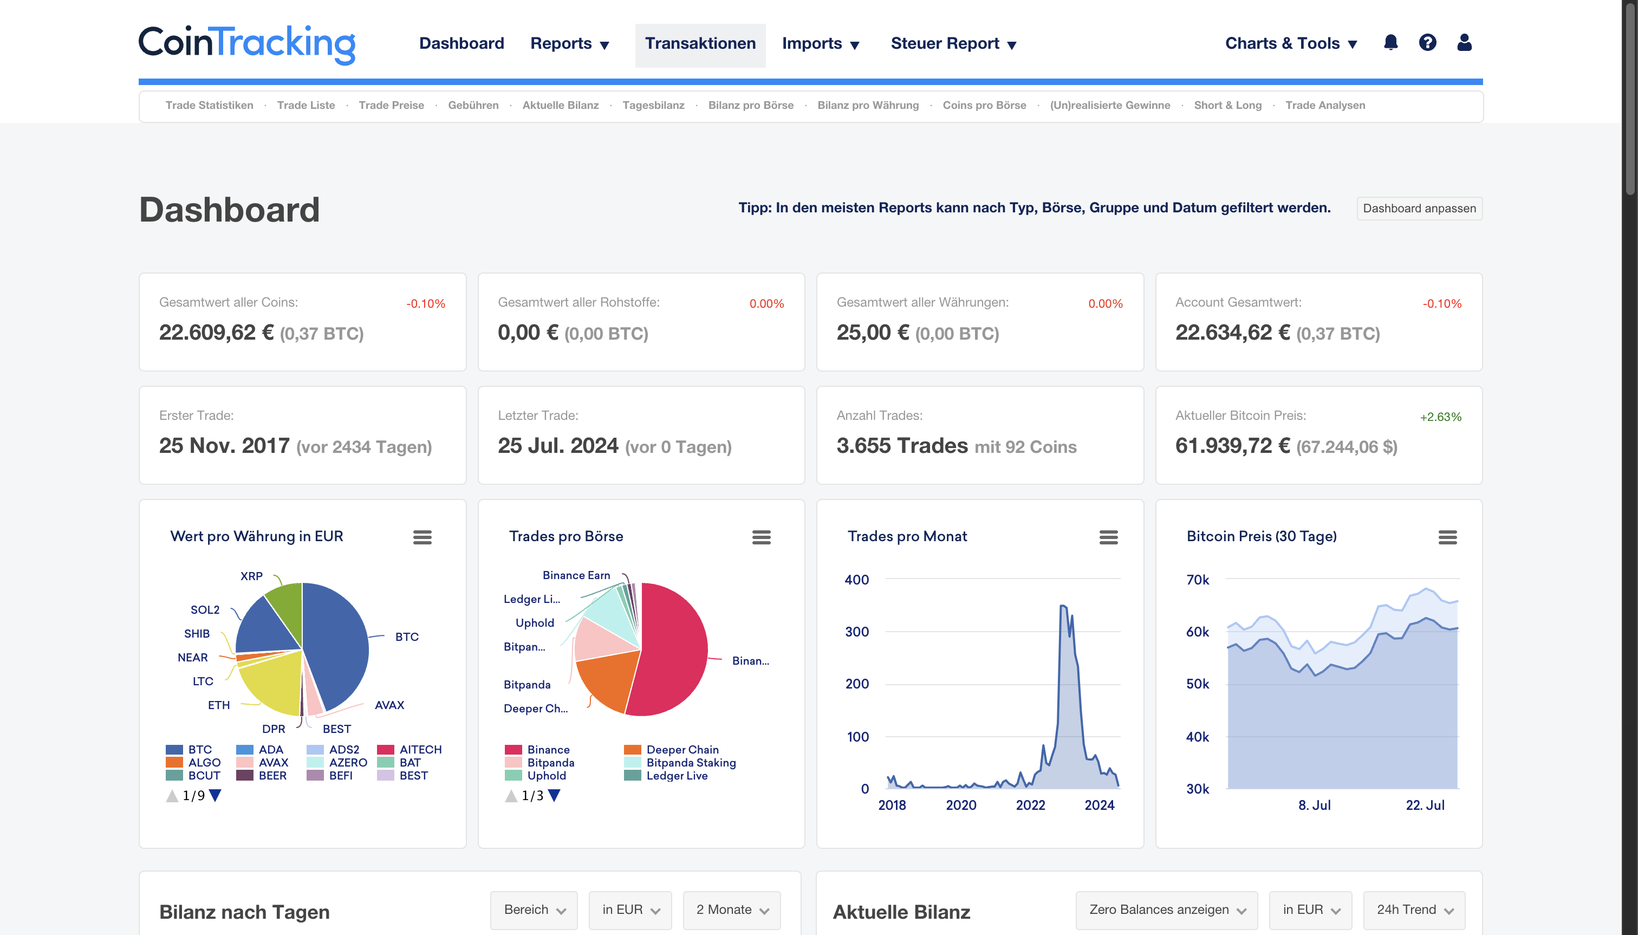Toggle Deeper Chain legend entry
Screen dimensions: 1638x935
pos(672,749)
